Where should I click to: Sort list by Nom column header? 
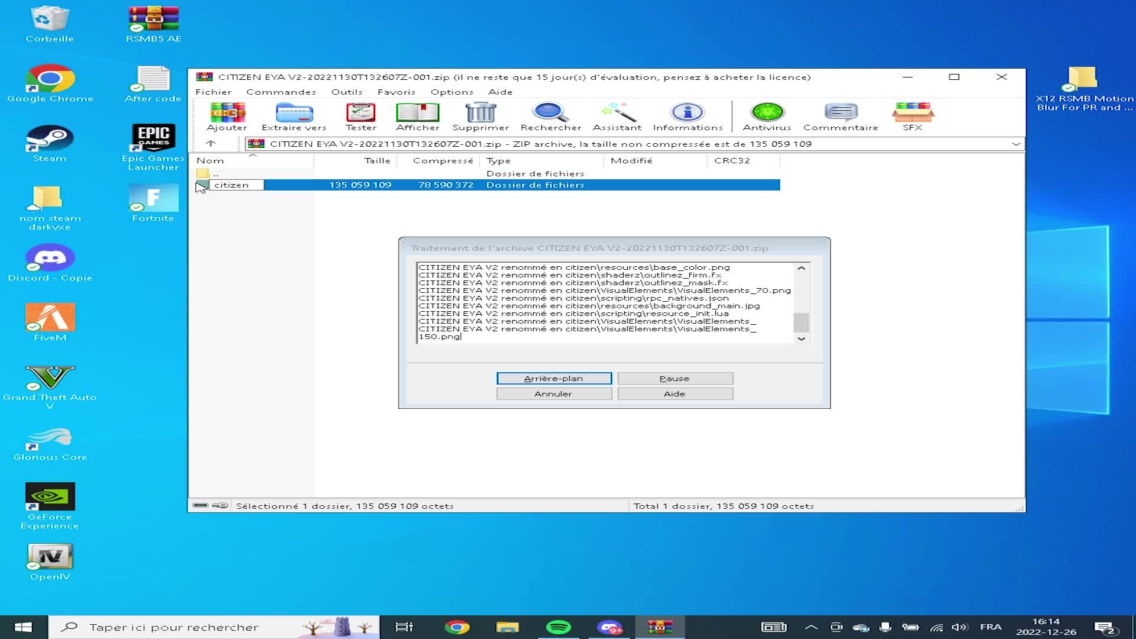211,161
